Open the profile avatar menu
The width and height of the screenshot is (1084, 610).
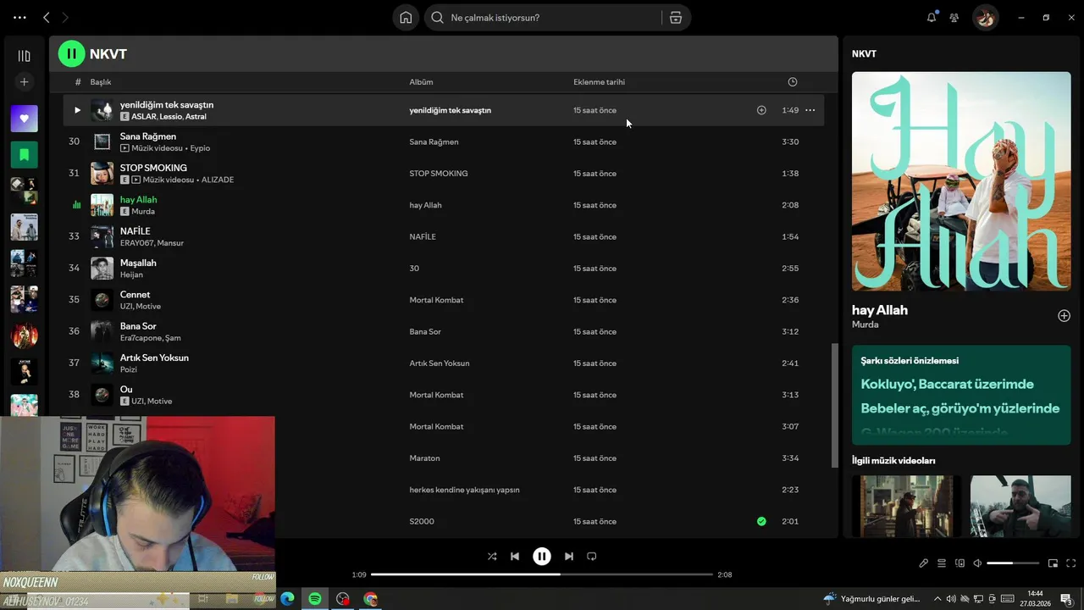pyautogui.click(x=985, y=17)
